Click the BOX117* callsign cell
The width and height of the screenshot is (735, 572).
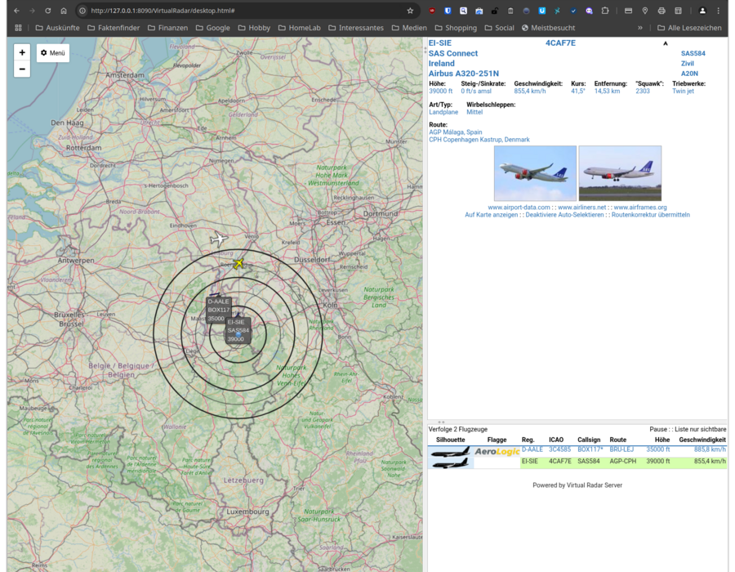click(x=590, y=449)
